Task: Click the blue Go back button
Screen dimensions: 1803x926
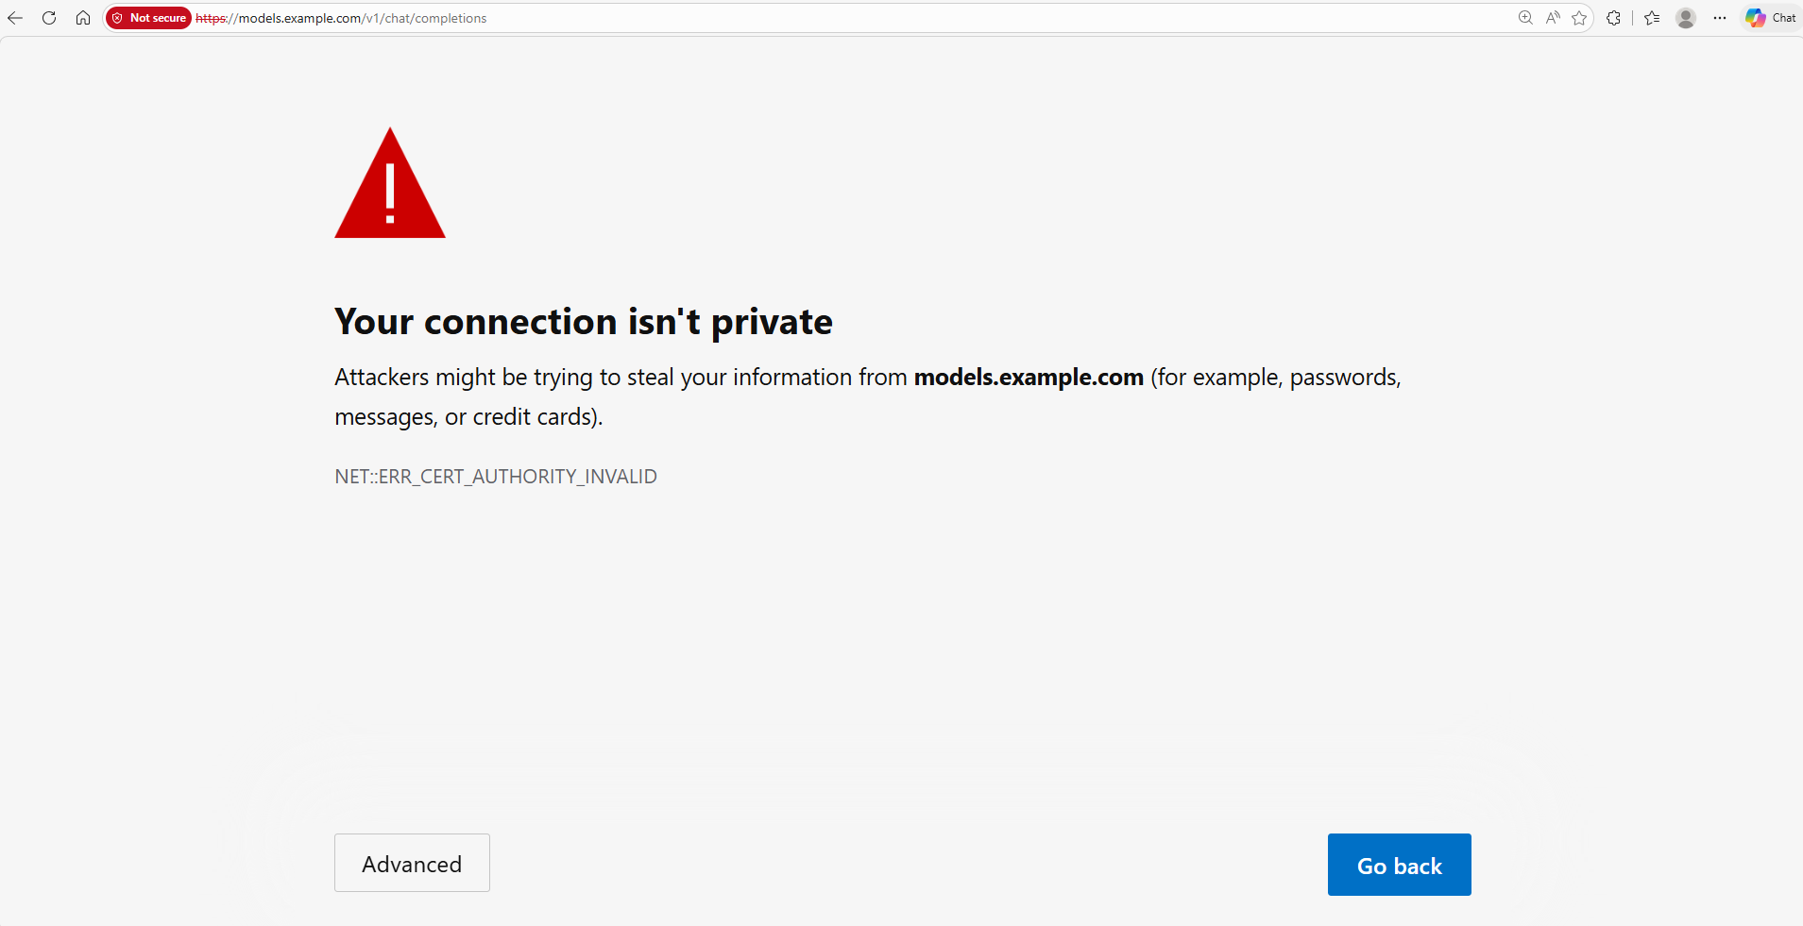Action: [x=1399, y=865]
